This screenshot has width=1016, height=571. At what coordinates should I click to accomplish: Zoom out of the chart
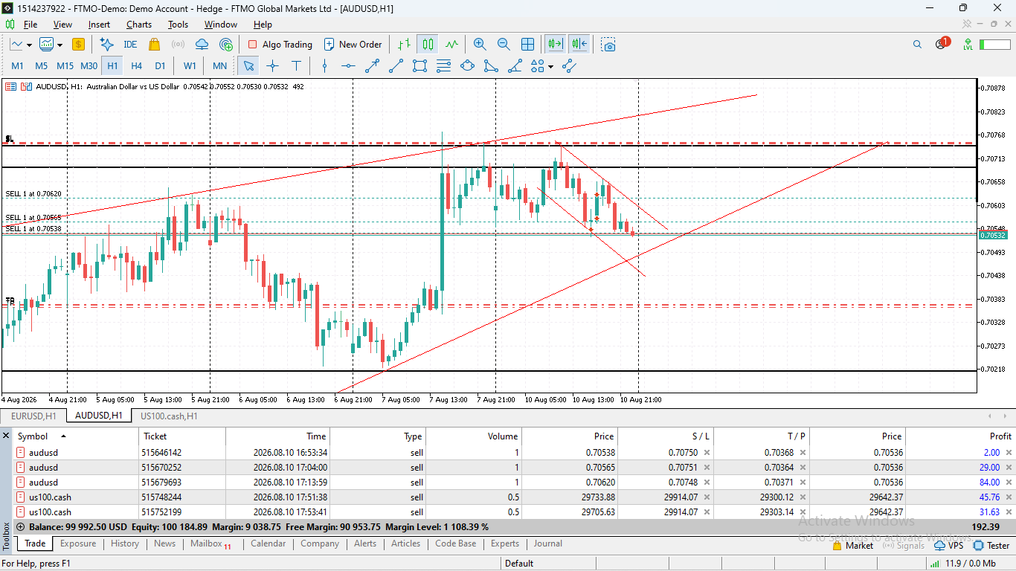[x=504, y=45]
